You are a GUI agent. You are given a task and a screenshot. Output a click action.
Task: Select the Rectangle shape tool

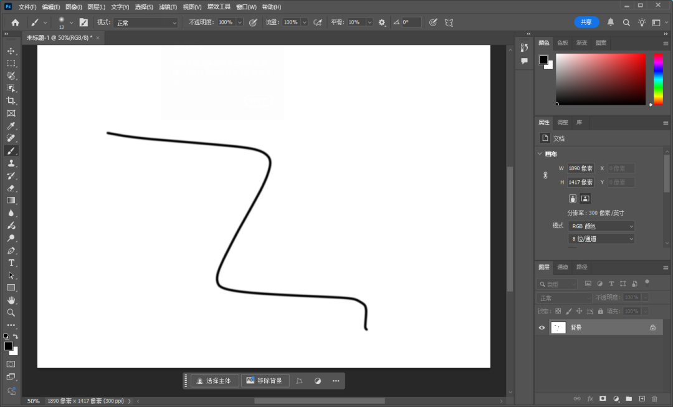click(11, 288)
